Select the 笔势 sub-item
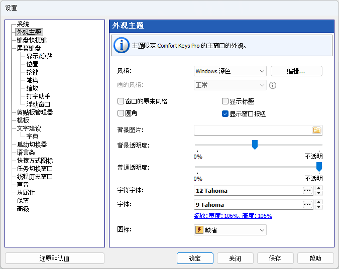 pyautogui.click(x=32, y=80)
